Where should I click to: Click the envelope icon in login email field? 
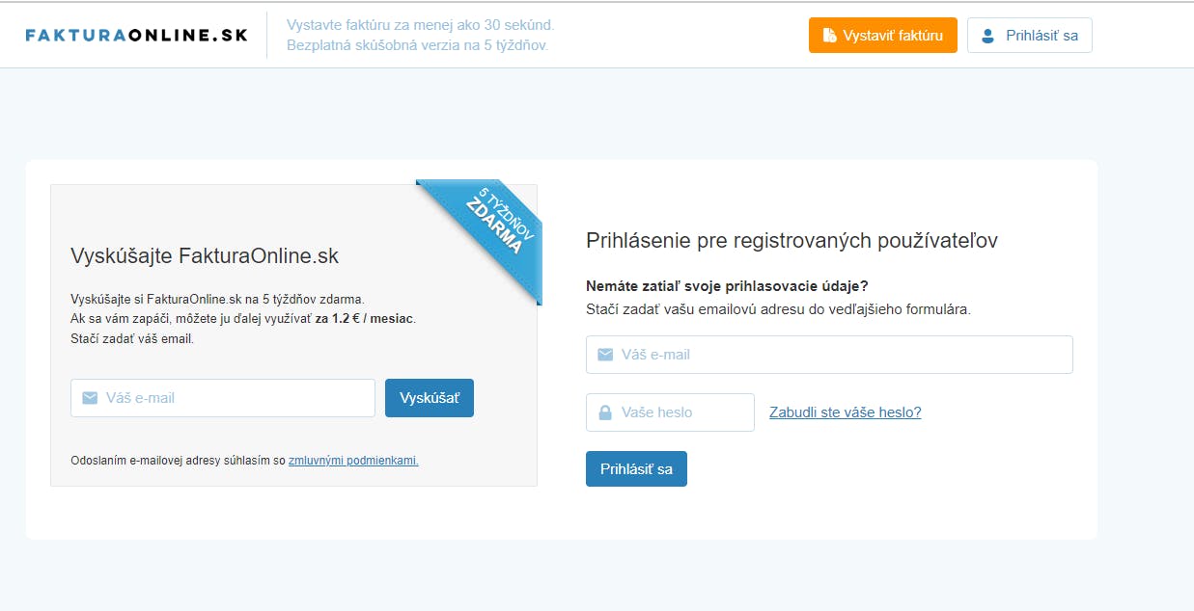click(605, 355)
